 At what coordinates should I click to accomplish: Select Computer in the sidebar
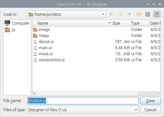tap(17, 23)
